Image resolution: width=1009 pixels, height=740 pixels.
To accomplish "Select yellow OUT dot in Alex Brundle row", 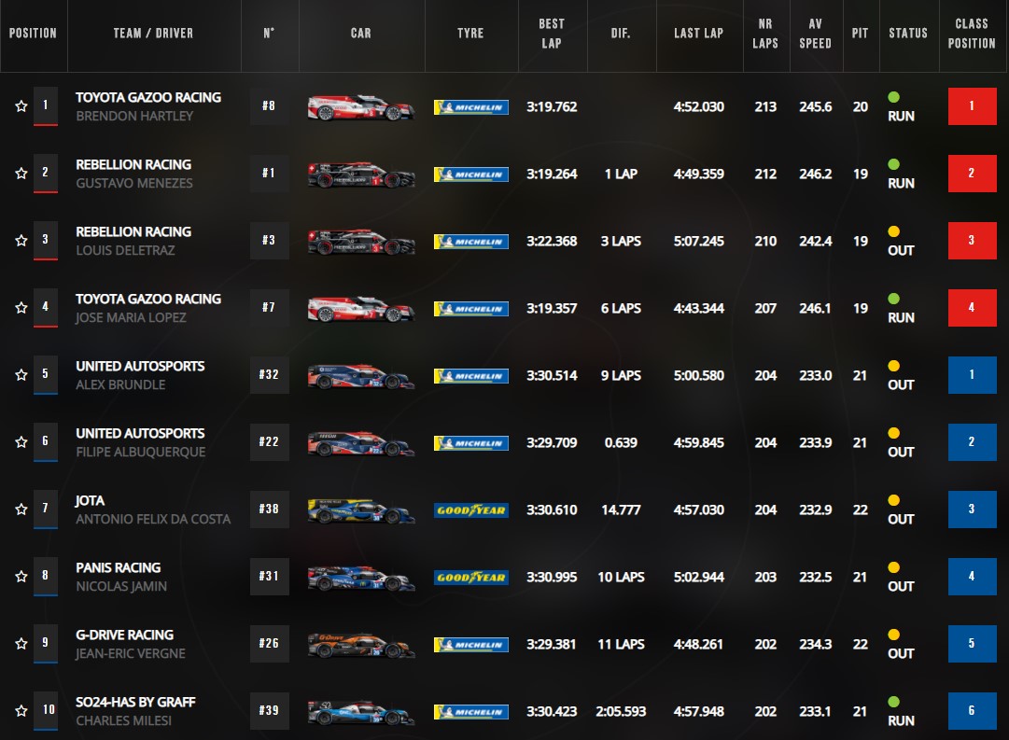I will click(x=894, y=366).
